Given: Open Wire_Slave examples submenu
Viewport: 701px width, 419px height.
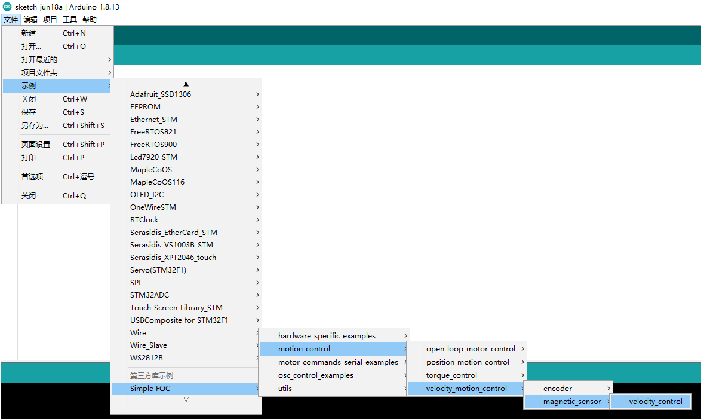Looking at the screenshot, I should 185,345.
